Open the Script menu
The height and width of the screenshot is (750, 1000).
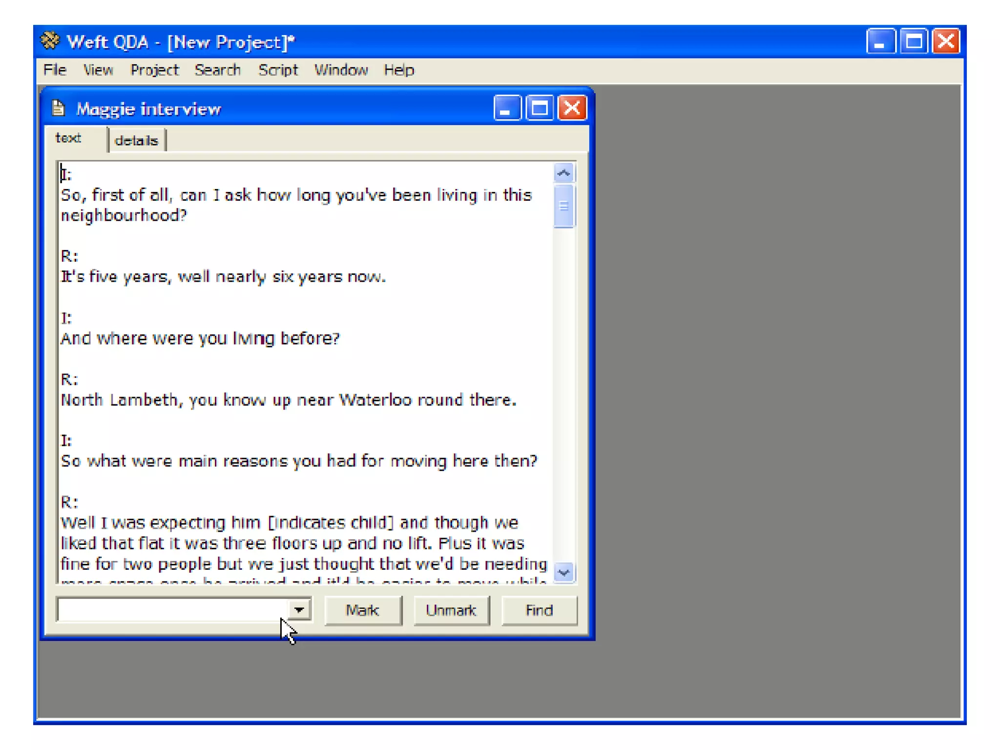pos(278,70)
